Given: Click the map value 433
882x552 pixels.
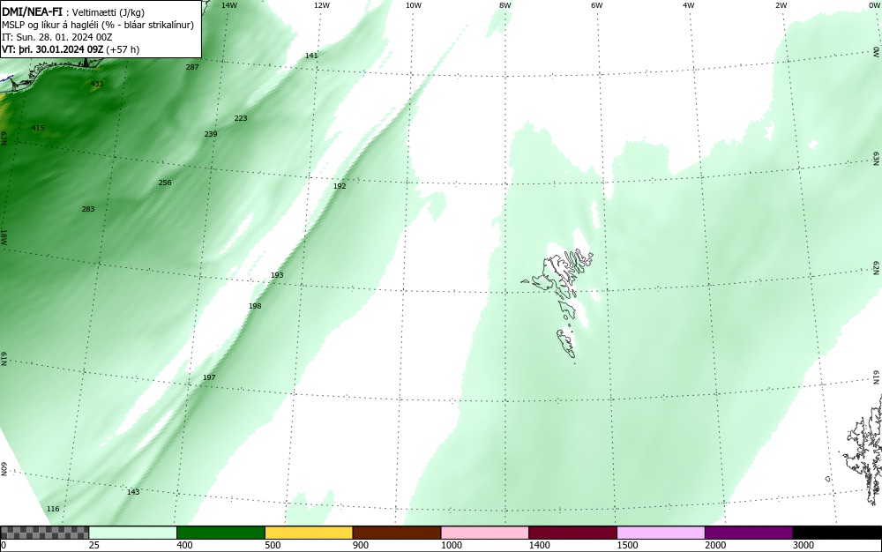Looking at the screenshot, I should (97, 84).
